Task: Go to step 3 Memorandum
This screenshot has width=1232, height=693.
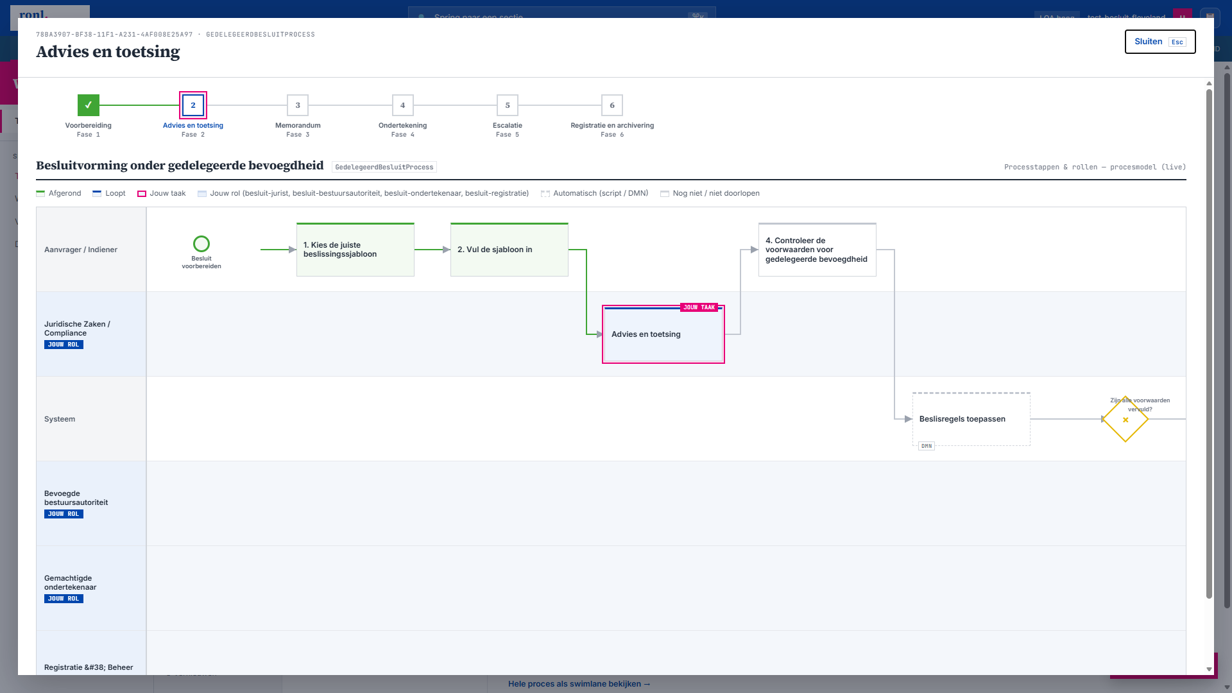Action: [x=298, y=105]
